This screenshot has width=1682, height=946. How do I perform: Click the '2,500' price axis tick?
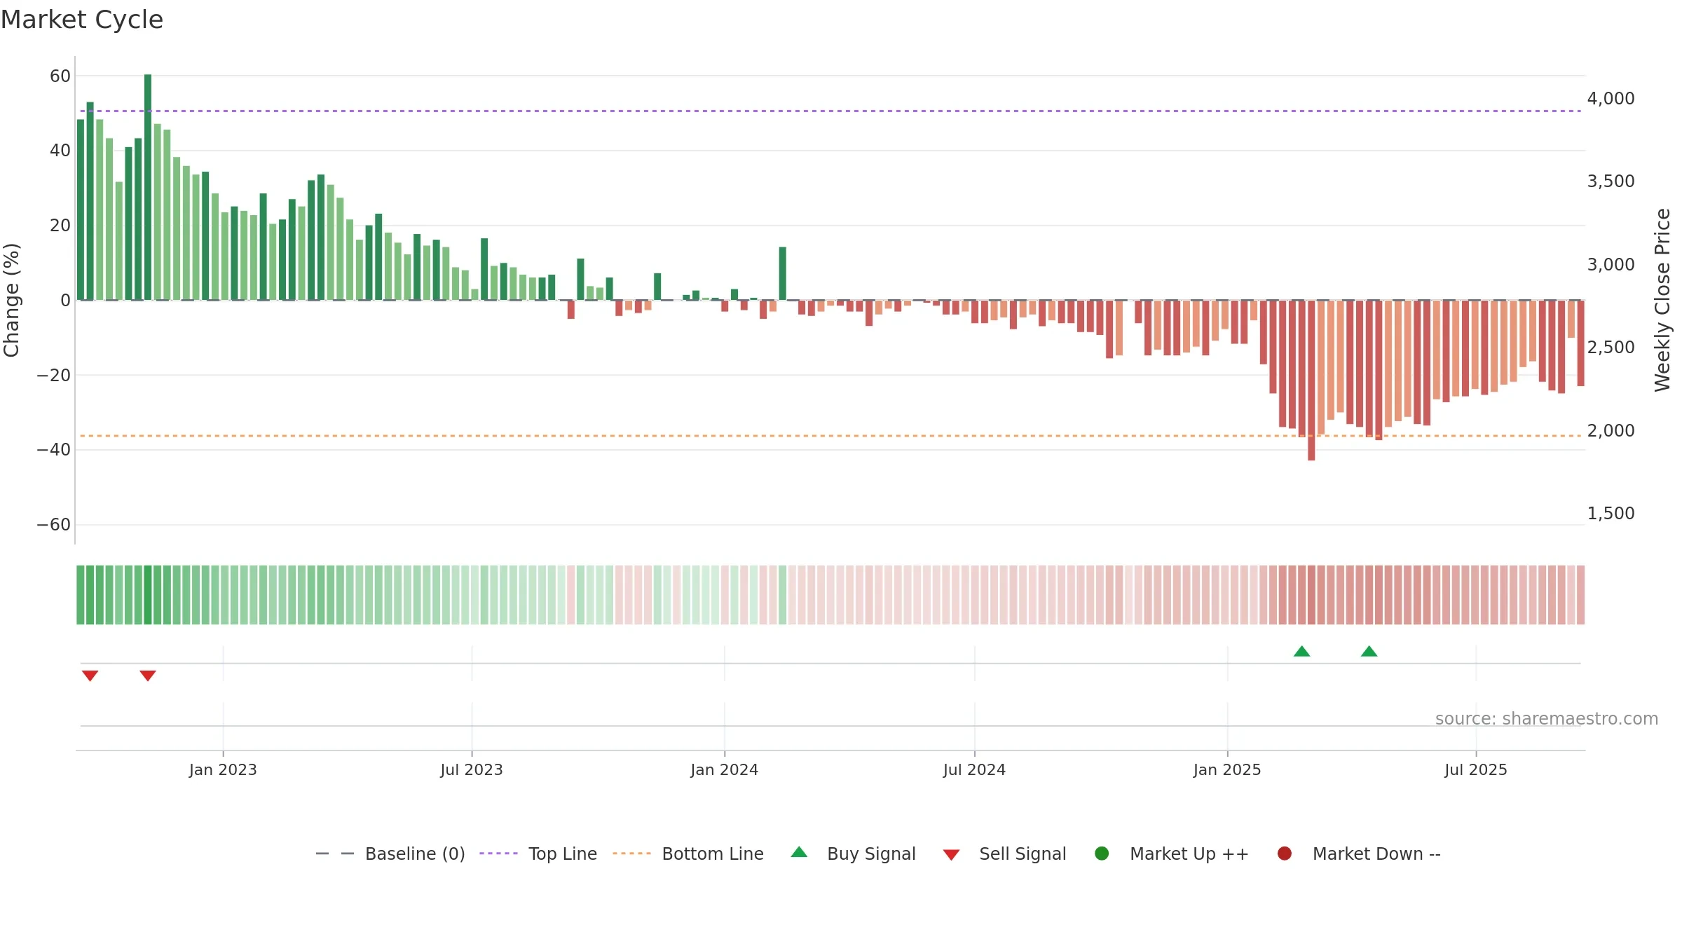tap(1611, 347)
